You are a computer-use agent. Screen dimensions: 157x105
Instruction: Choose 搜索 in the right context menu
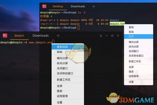139,72
